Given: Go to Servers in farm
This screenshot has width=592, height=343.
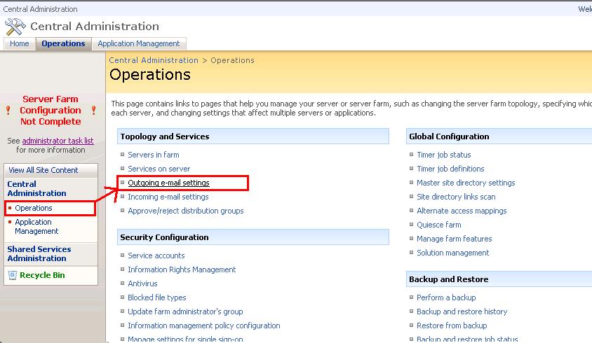Looking at the screenshot, I should tap(153, 155).
